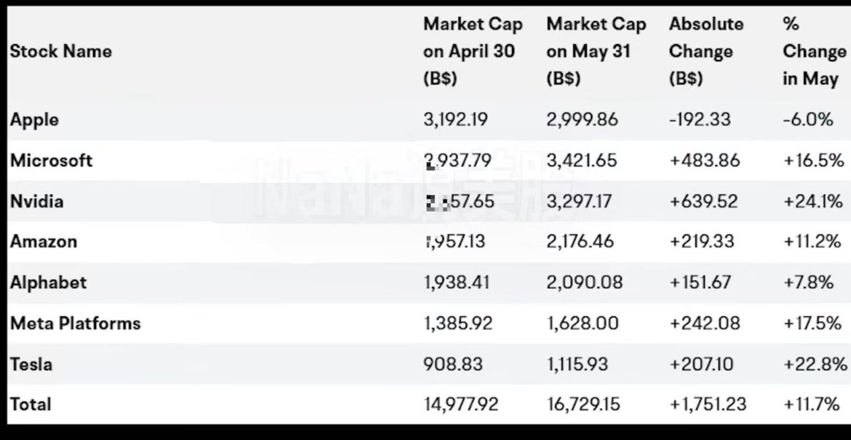This screenshot has height=440, width=851.
Task: Click the Stock Name column header
Action: tap(61, 52)
